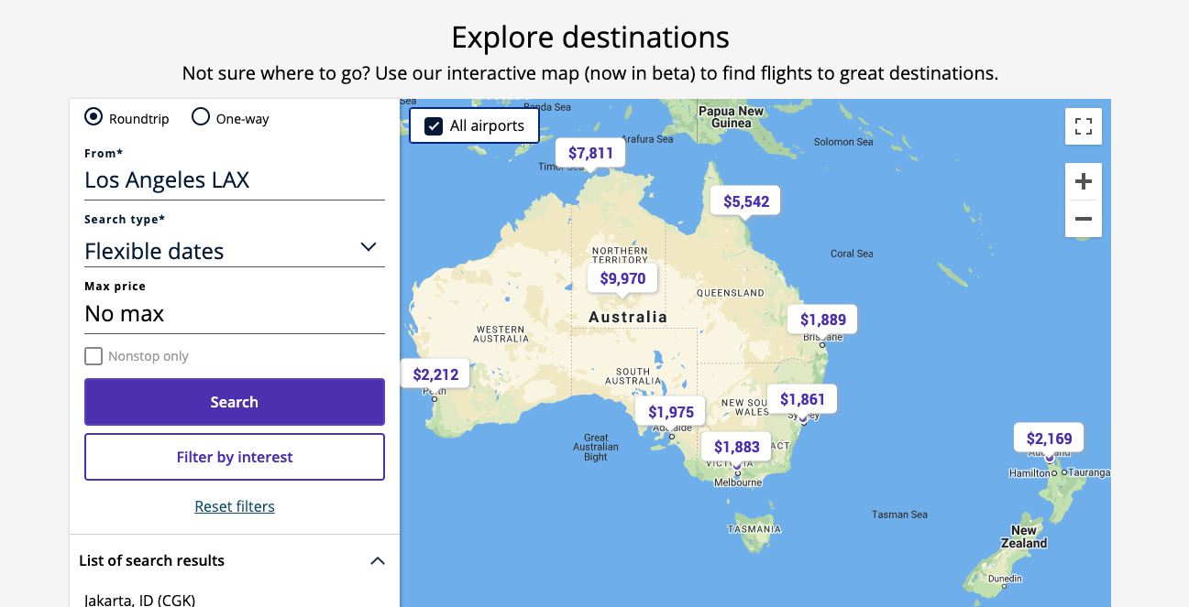This screenshot has height=607, width=1189.
Task: Edit the From airport field
Action: coord(234,180)
